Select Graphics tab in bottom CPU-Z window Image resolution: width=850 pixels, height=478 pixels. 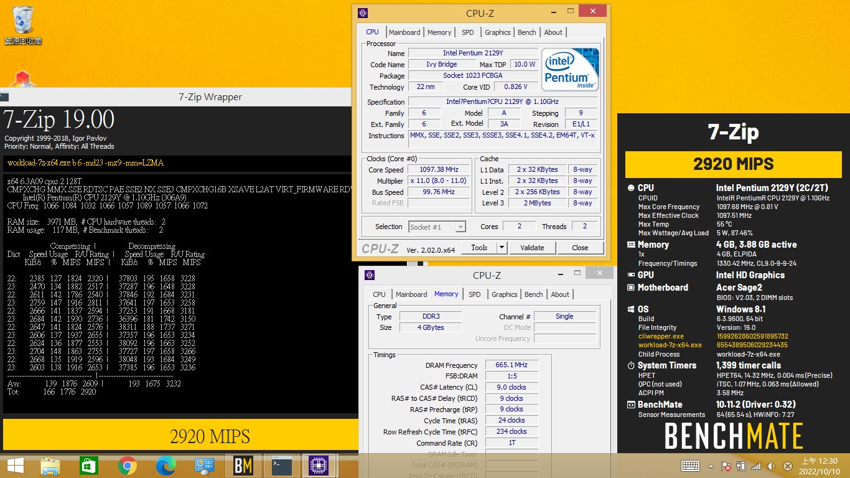pyautogui.click(x=505, y=294)
